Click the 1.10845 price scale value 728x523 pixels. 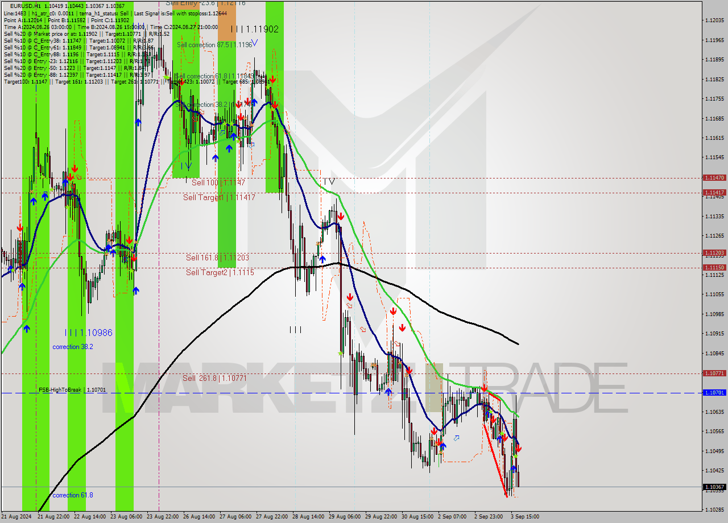pos(714,352)
